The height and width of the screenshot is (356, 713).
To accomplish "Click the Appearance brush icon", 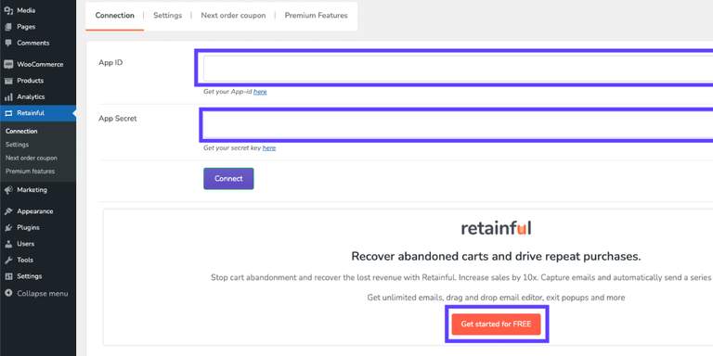I will click(8, 211).
